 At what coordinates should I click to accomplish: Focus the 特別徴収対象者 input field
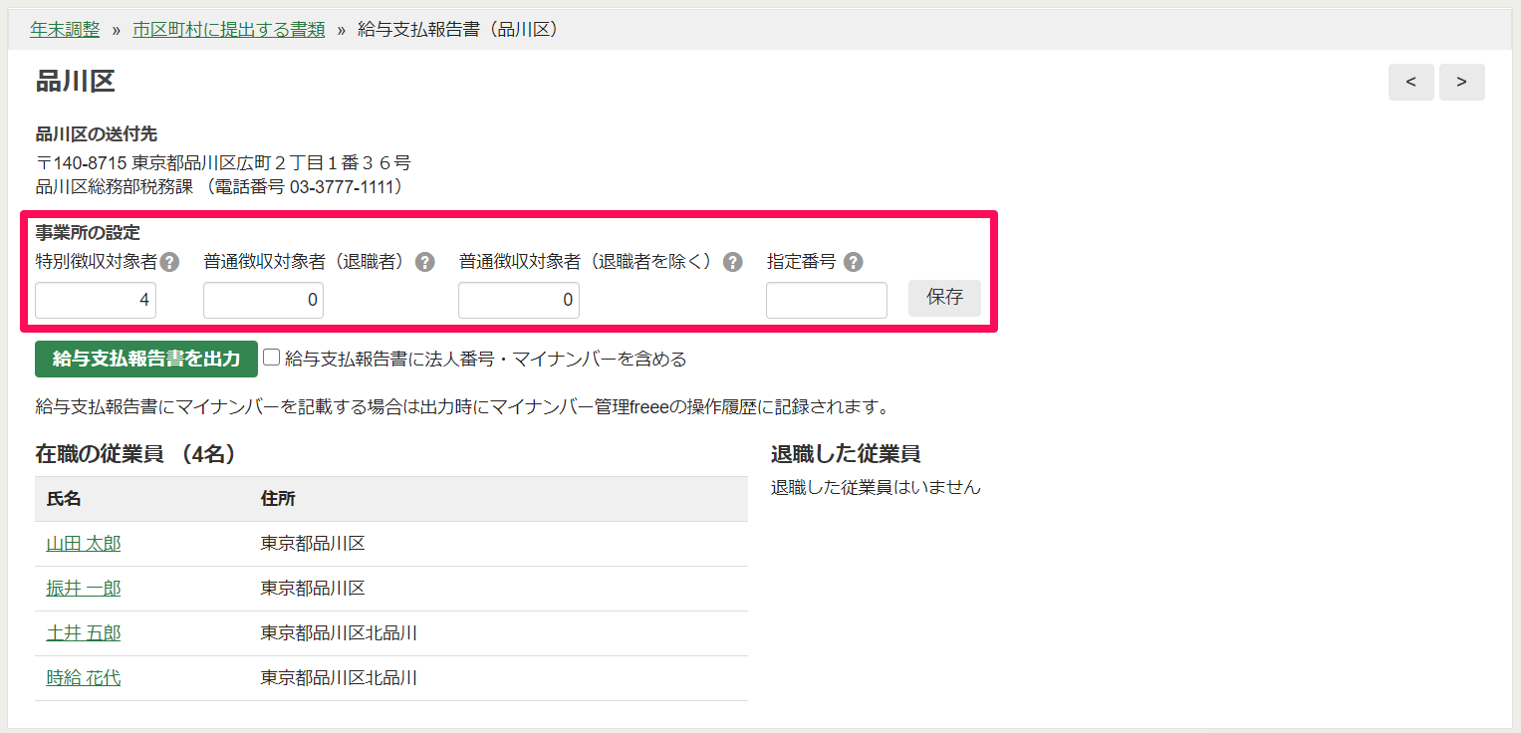coord(96,300)
